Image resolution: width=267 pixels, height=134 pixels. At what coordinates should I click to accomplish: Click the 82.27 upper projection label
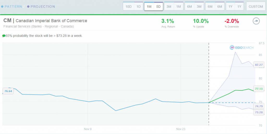(259, 65)
